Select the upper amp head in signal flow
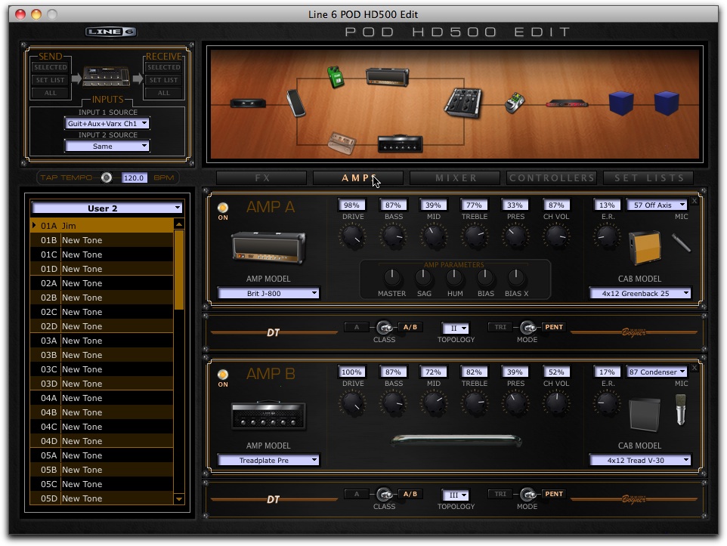The width and height of the screenshot is (727, 546). (387, 77)
